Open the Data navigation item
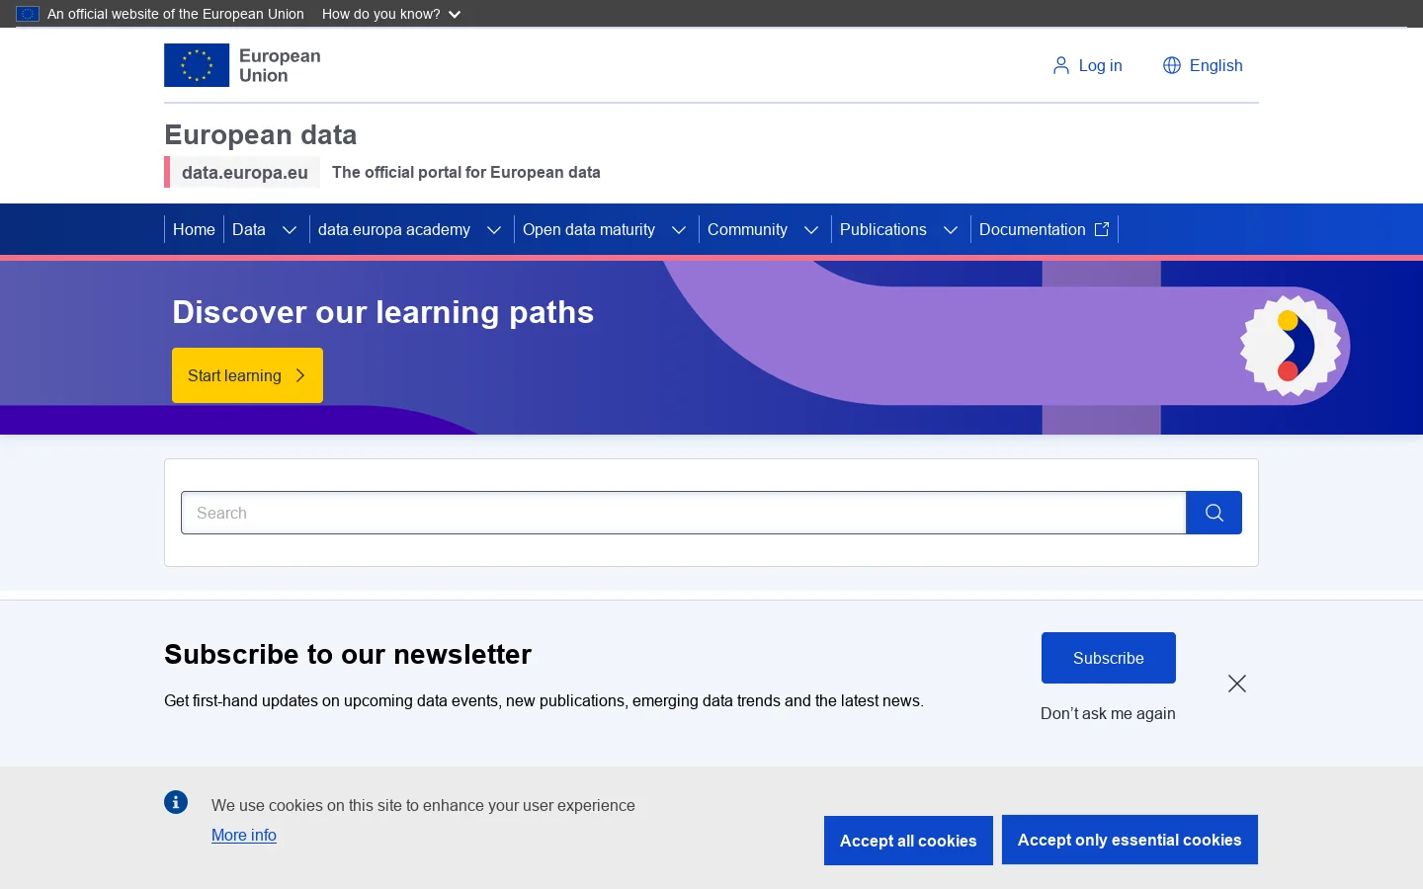This screenshot has width=1423, height=889. [249, 229]
